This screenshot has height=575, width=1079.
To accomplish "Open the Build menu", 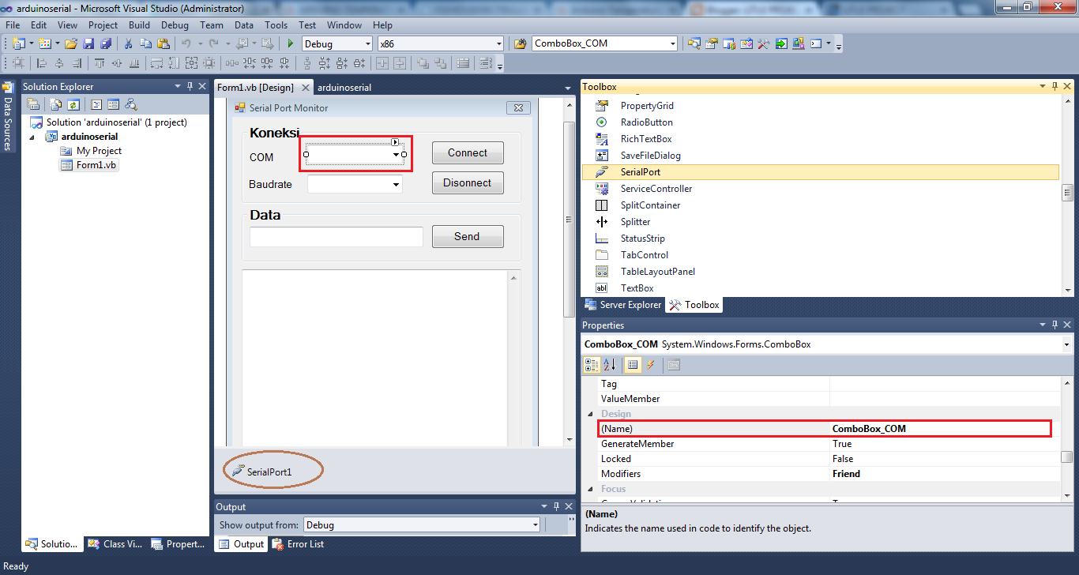I will click(x=139, y=25).
